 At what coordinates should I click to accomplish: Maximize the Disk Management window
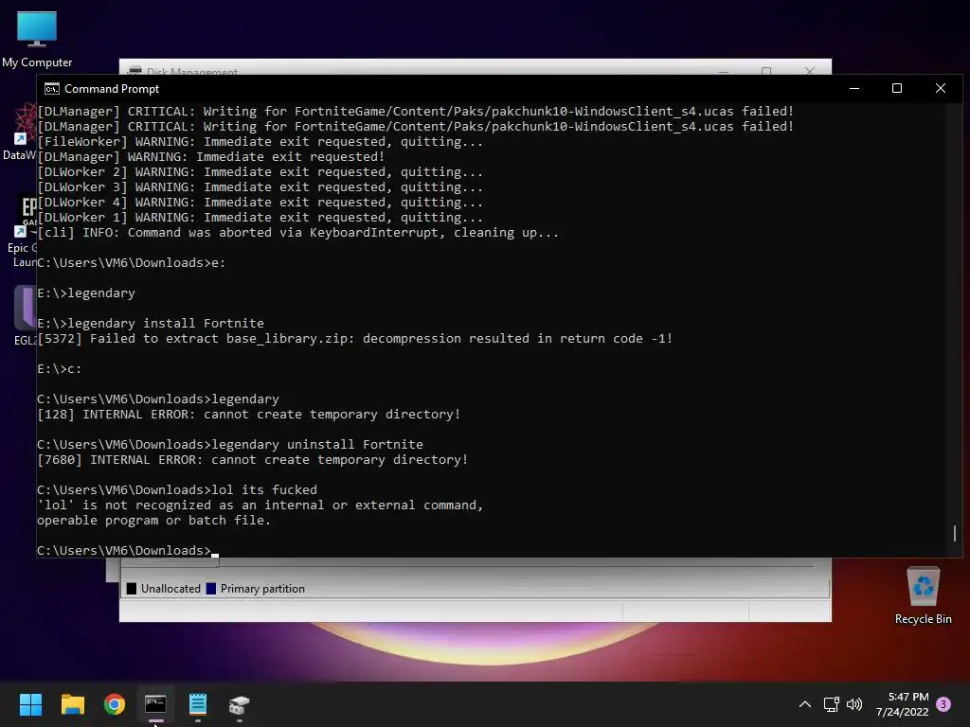766,70
